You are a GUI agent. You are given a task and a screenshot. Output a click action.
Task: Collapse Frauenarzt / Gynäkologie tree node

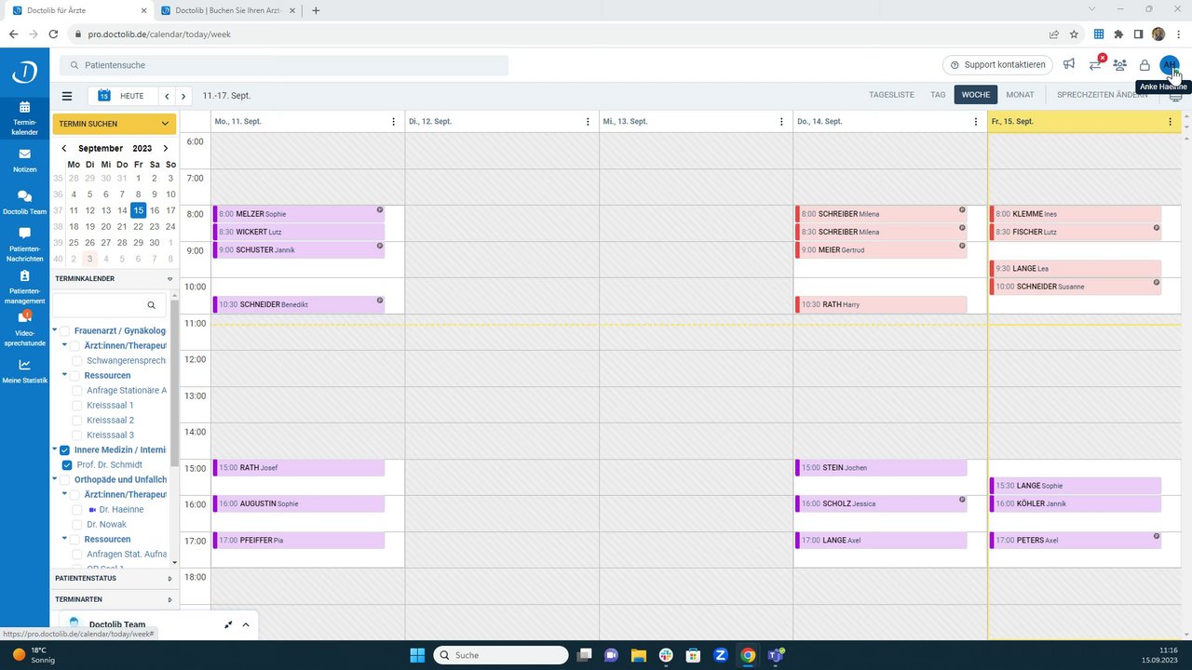(55, 330)
